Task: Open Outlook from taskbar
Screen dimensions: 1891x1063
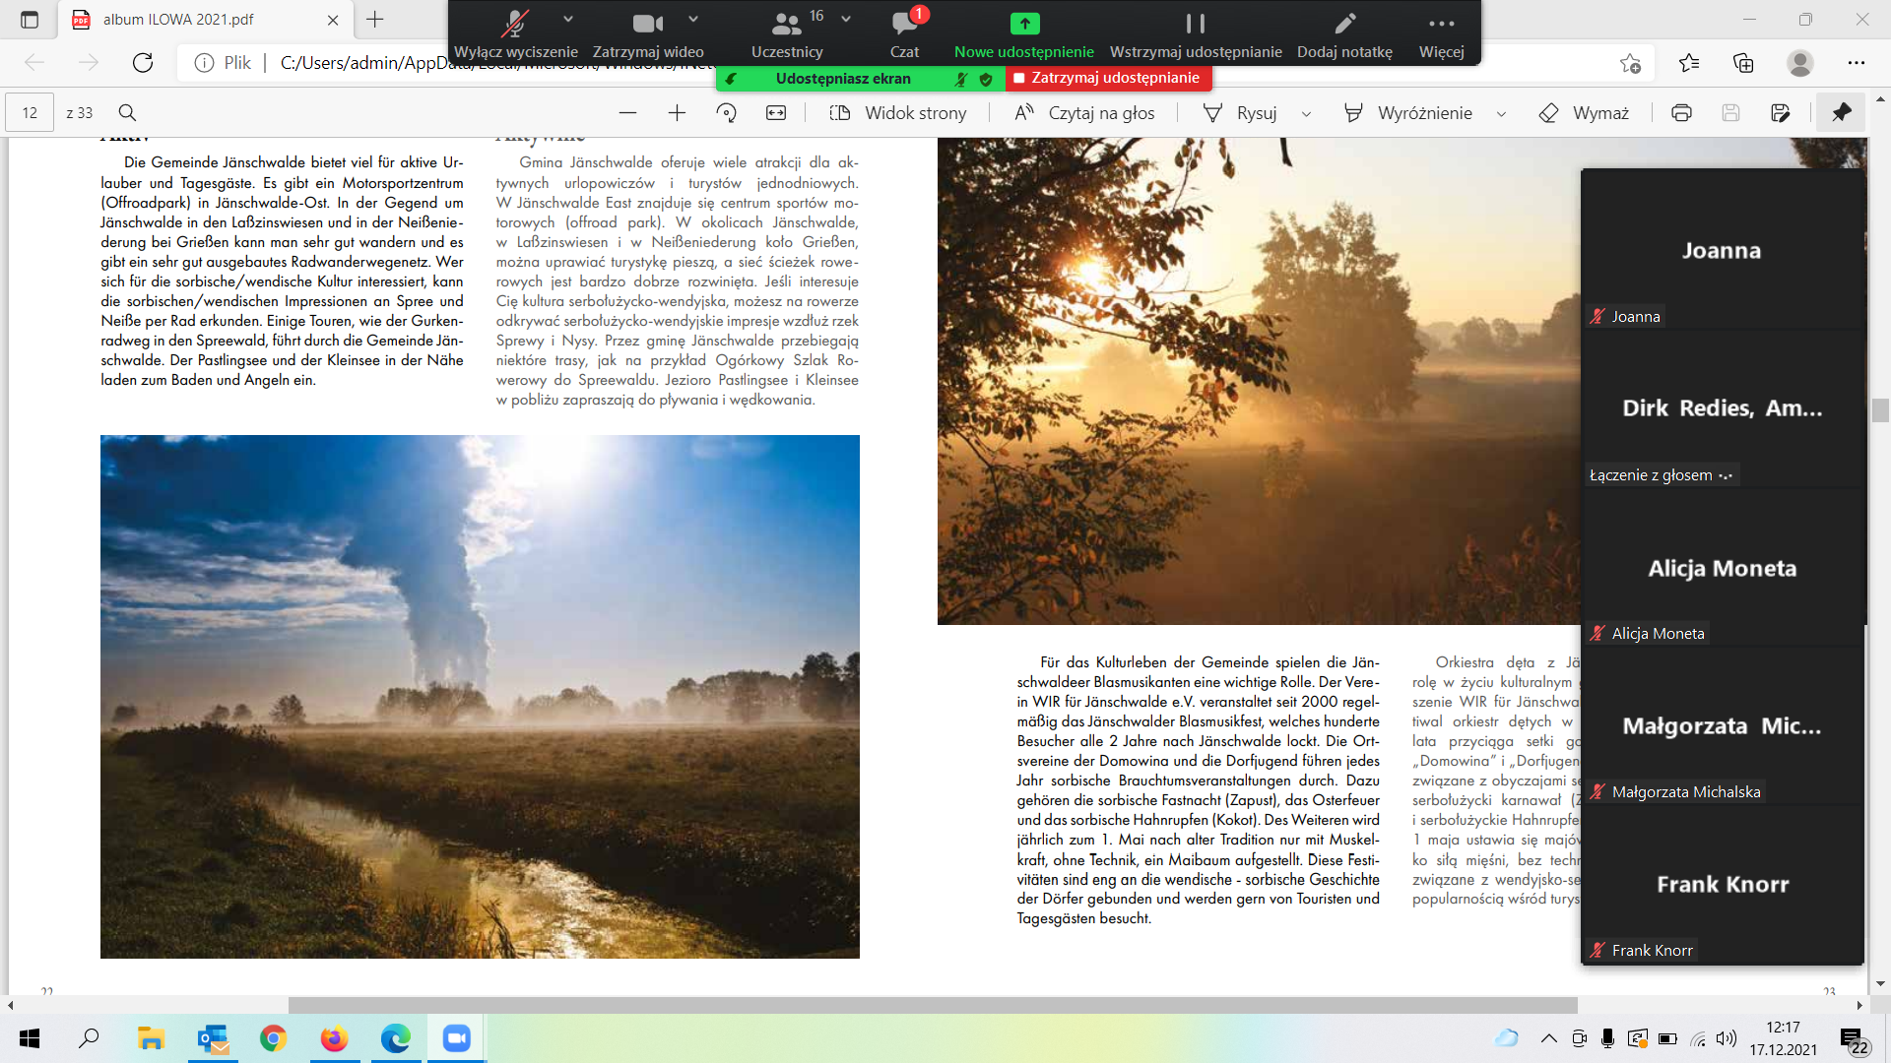Action: 213,1038
